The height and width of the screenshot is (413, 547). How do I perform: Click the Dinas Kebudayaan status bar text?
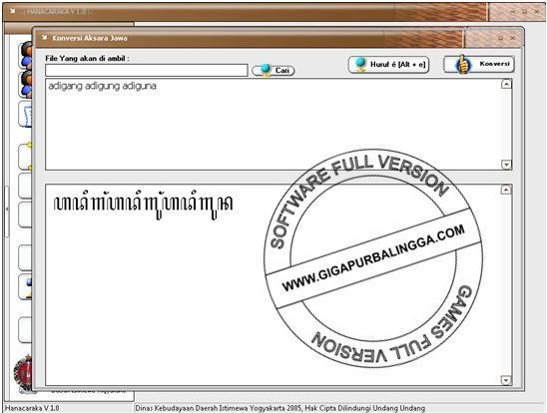coord(280,408)
